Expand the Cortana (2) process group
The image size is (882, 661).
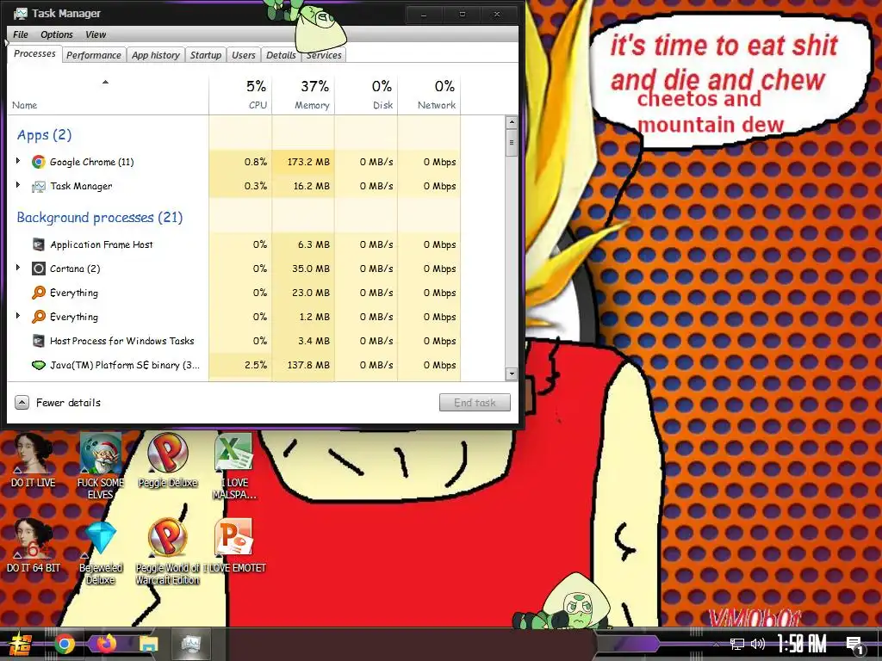point(18,268)
